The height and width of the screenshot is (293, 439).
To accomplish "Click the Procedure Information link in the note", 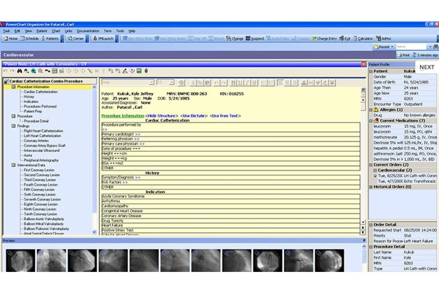I will coord(123,116).
